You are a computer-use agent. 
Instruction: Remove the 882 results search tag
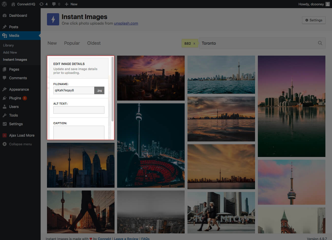pos(194,43)
